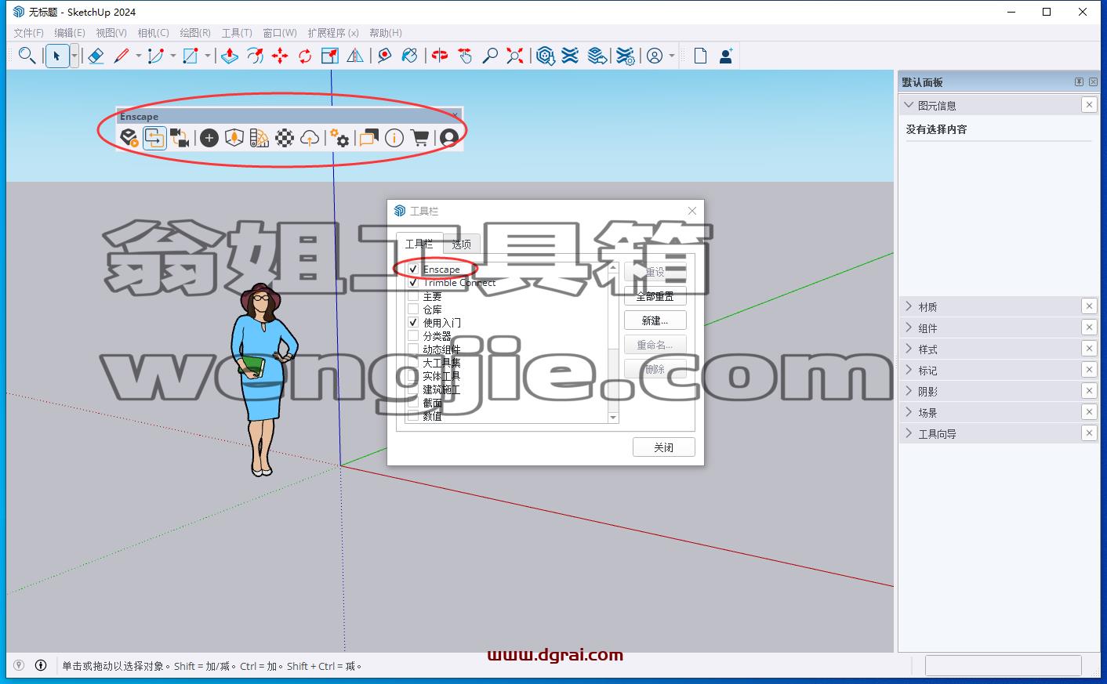Image resolution: width=1107 pixels, height=684 pixels.
Task: Click the 新建... button
Action: point(655,320)
